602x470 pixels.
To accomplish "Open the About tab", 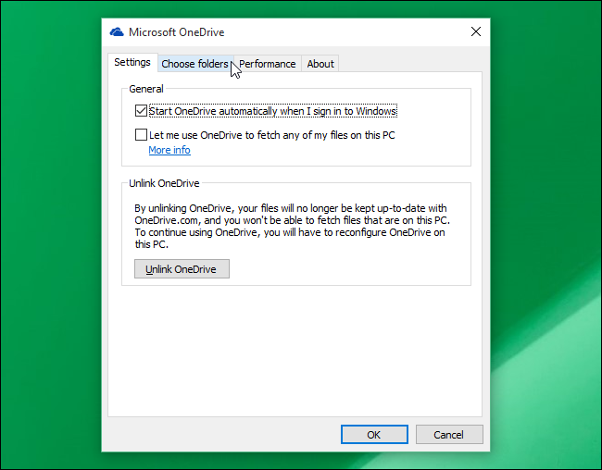I will pyautogui.click(x=320, y=64).
